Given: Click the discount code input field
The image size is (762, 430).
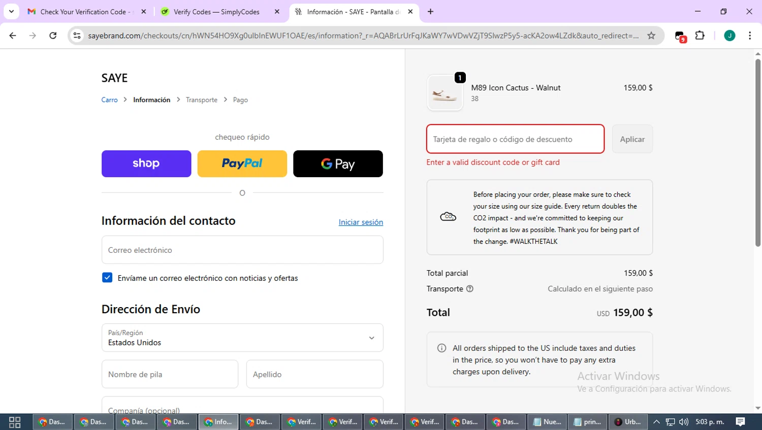Looking at the screenshot, I should (x=515, y=139).
